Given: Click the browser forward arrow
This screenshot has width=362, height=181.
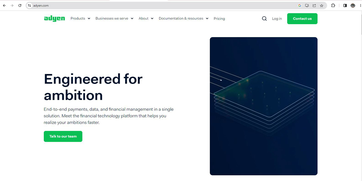Looking at the screenshot, I should [x=12, y=5].
